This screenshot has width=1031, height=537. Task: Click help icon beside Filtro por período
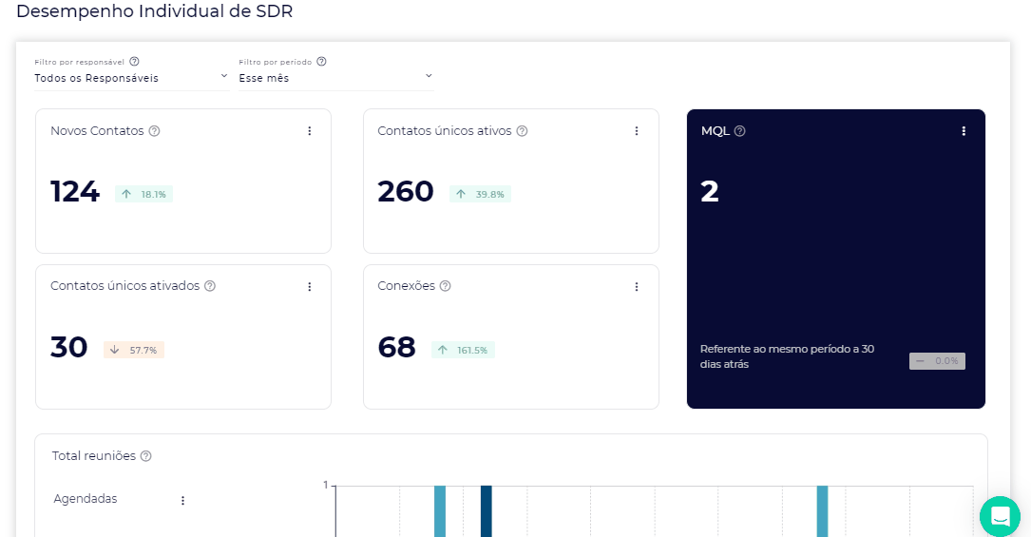[x=321, y=62]
